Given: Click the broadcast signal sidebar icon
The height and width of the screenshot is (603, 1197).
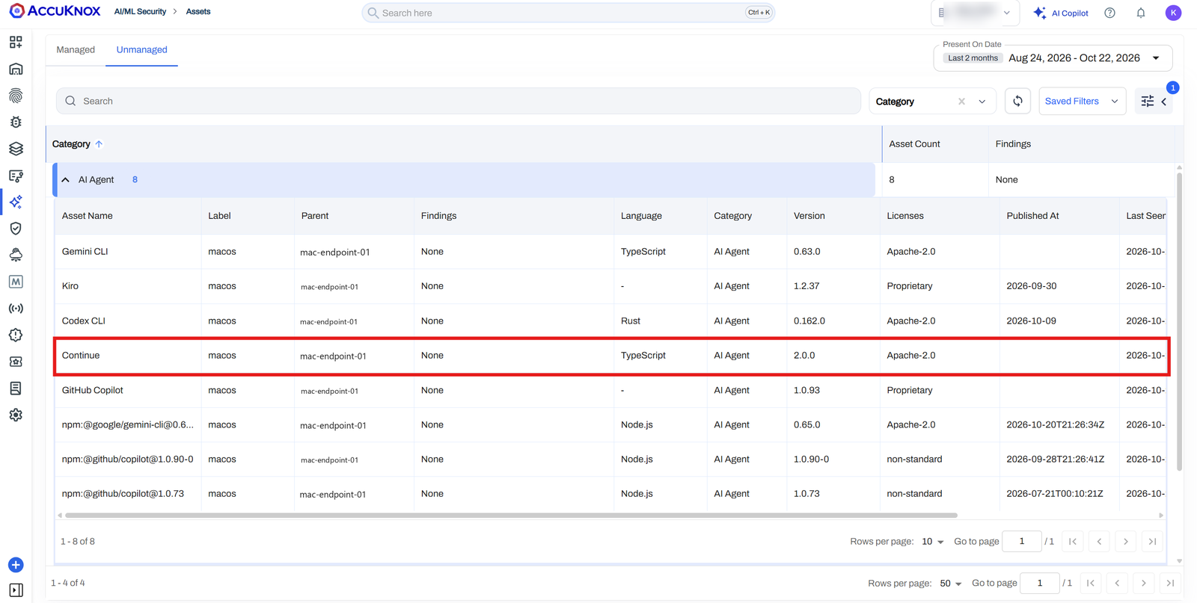Looking at the screenshot, I should point(16,309).
